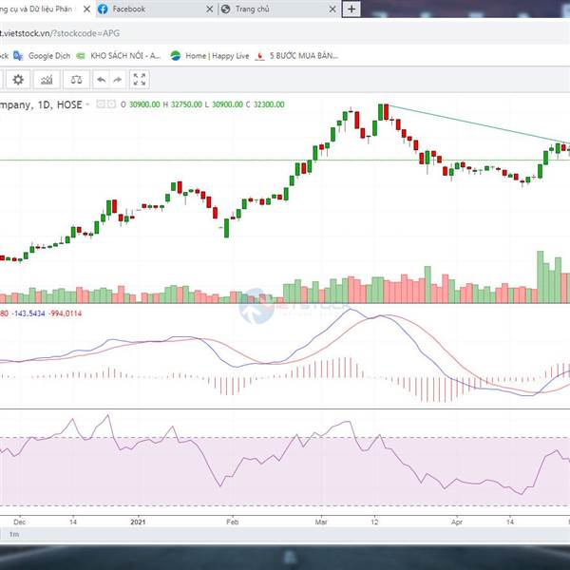Redo the chart action

click(x=117, y=79)
